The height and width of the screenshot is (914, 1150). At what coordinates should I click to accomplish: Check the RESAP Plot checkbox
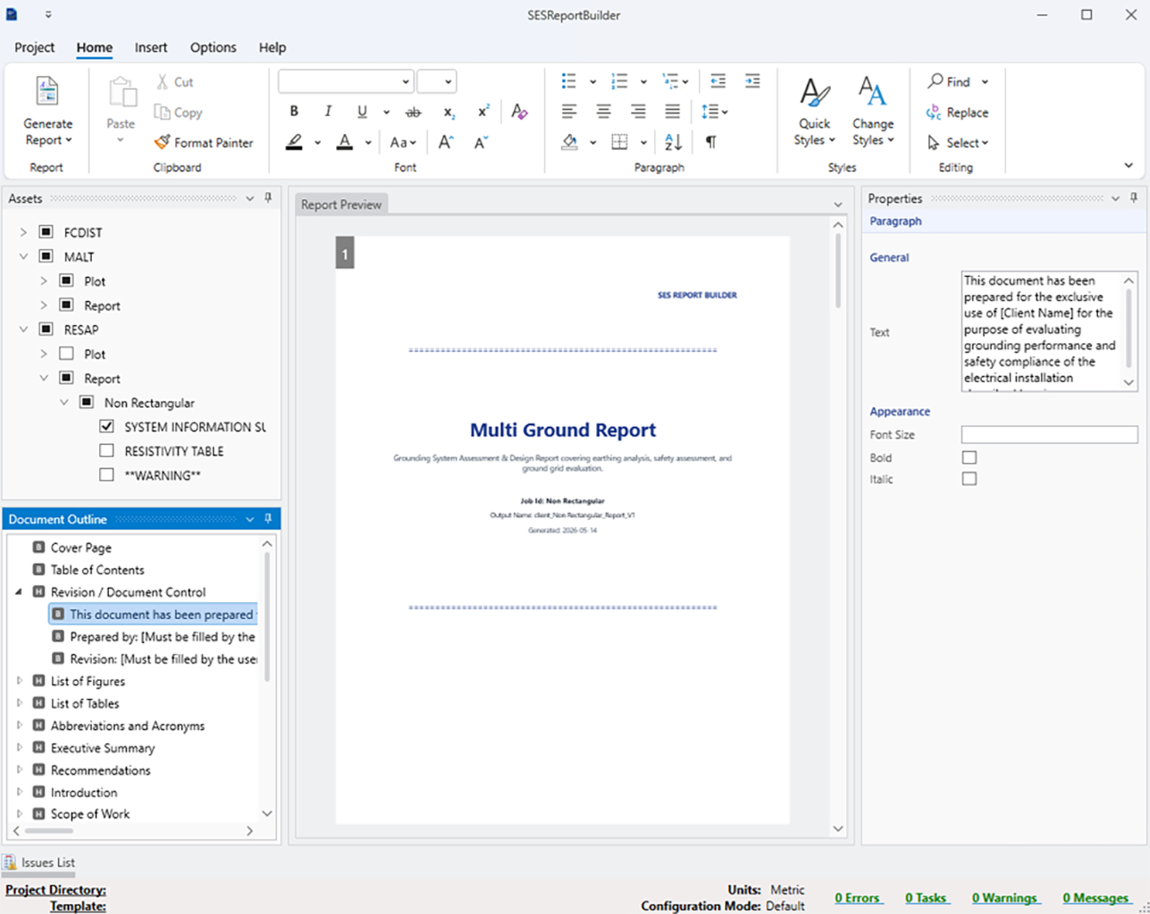coord(67,354)
